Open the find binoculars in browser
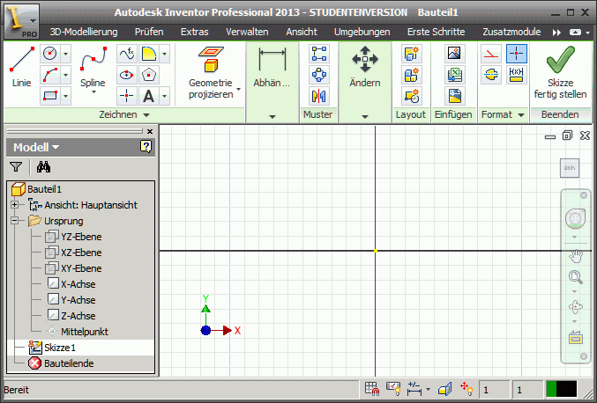 (43, 166)
